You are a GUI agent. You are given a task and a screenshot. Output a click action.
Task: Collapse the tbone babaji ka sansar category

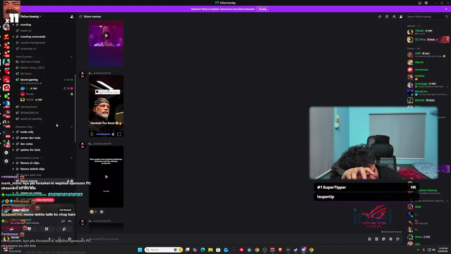tap(28, 158)
